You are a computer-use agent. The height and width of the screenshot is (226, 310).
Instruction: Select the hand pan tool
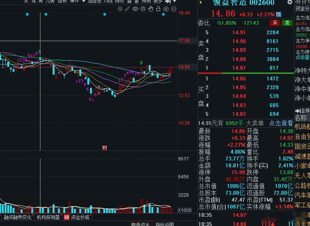[151, 9]
